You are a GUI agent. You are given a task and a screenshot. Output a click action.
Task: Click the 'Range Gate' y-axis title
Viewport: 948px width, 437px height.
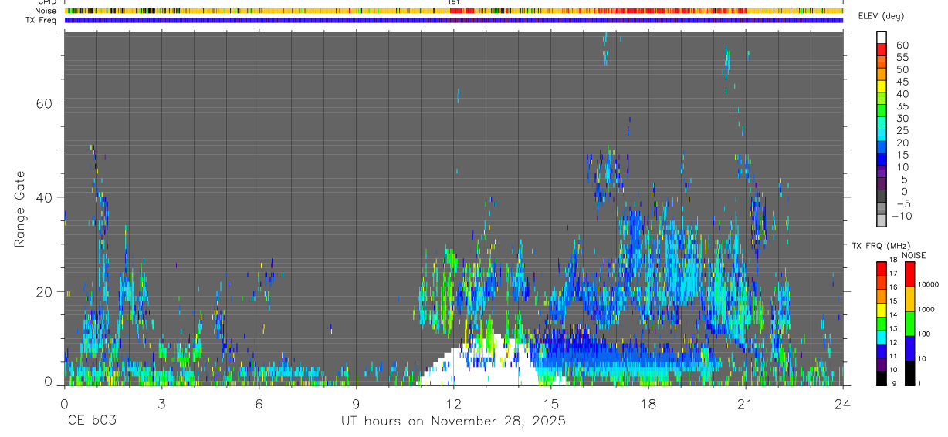click(x=21, y=209)
